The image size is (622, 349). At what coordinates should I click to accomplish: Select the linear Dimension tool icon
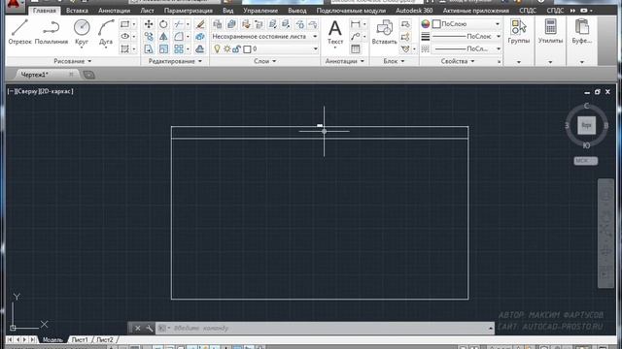click(356, 24)
